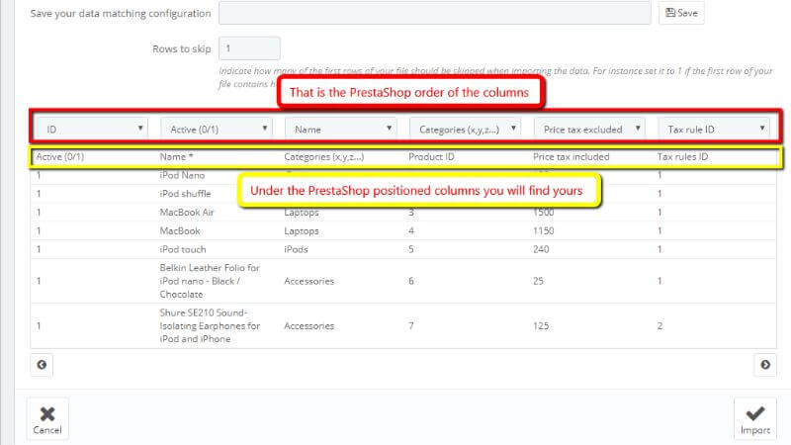The image size is (791, 445).
Task: Open the Active (0/1) column dropdown
Action: (217, 130)
